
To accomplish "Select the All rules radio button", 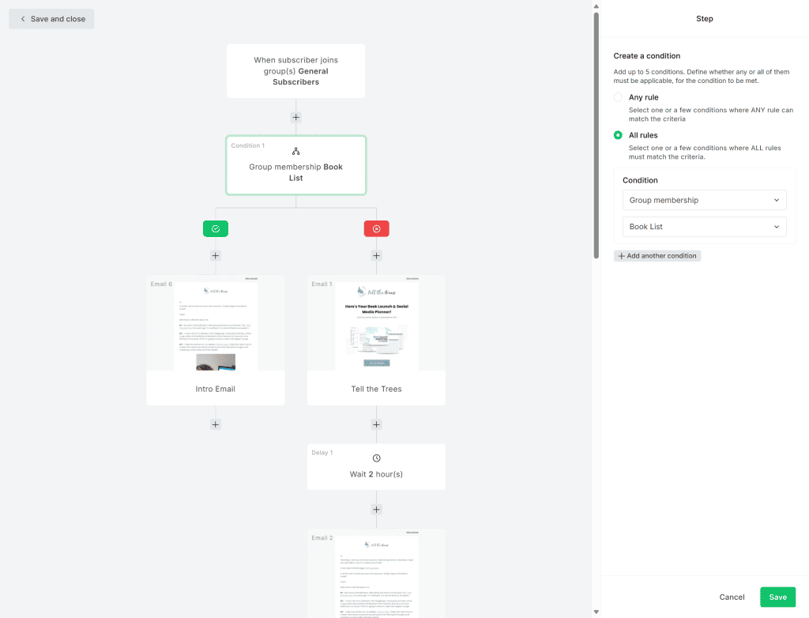I will pos(618,135).
